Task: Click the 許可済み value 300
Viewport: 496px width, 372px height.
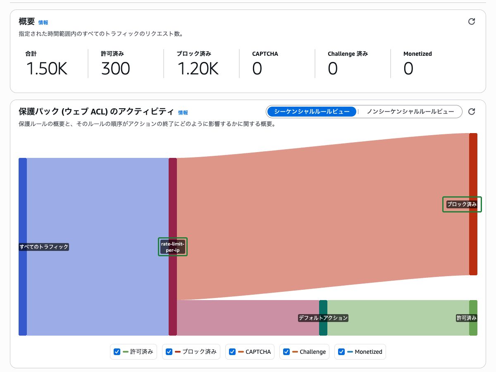Action: pyautogui.click(x=116, y=69)
